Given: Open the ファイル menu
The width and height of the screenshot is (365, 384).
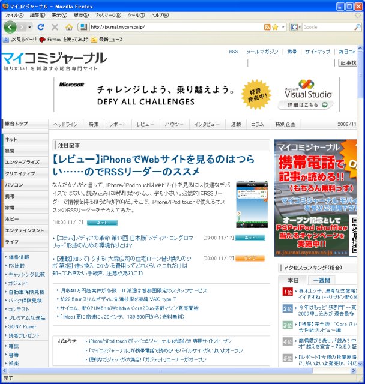Looking at the screenshot, I should [14, 15].
